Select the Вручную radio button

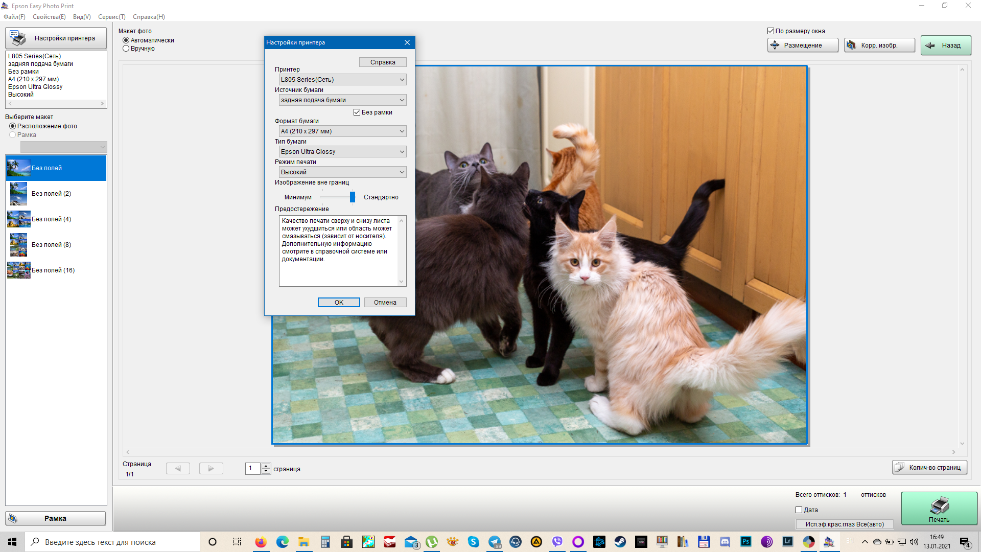click(x=126, y=49)
